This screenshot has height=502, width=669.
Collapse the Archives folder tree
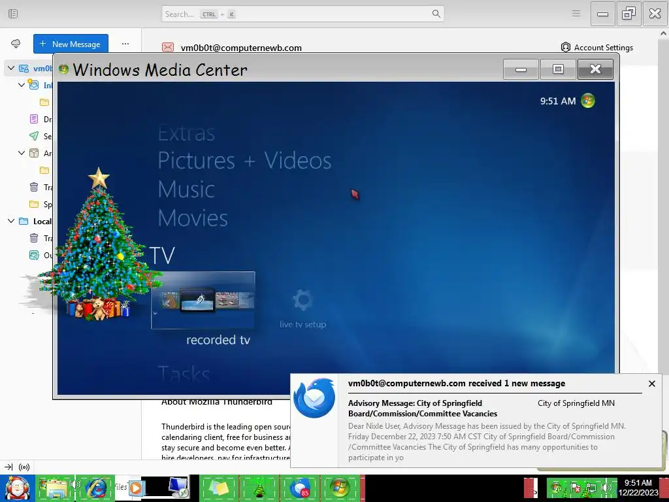[22, 153]
